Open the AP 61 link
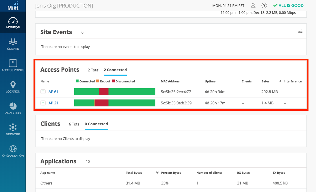 click(53, 92)
